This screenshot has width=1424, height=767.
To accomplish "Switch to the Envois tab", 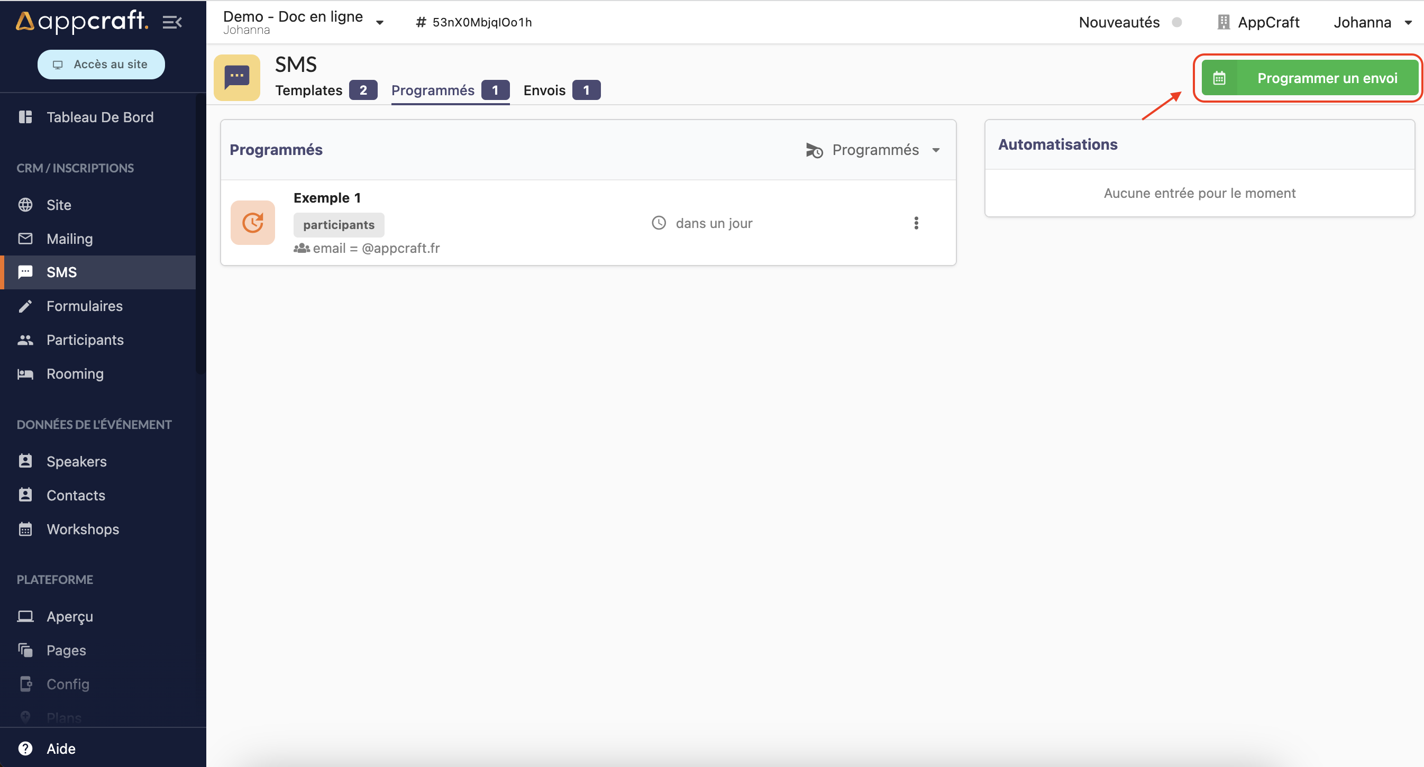I will [544, 90].
